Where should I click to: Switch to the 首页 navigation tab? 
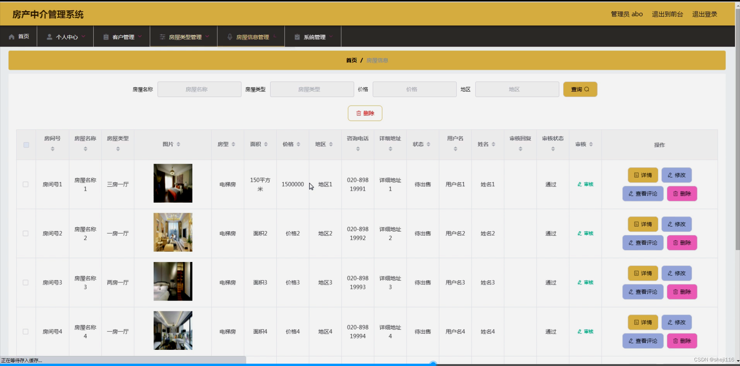pyautogui.click(x=19, y=37)
